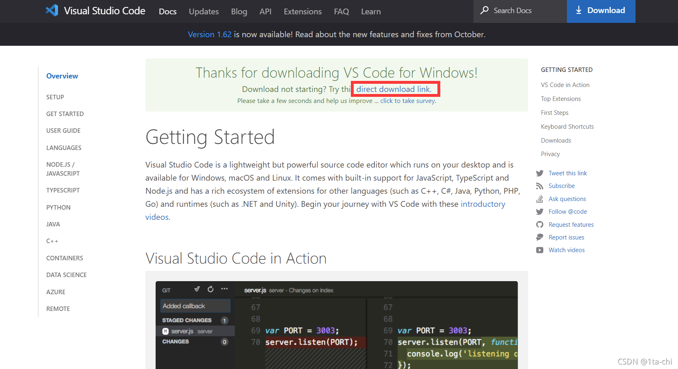Image resolution: width=678 pixels, height=369 pixels.
Task: Click the Twitter icon next to Follow @code
Action: click(540, 212)
